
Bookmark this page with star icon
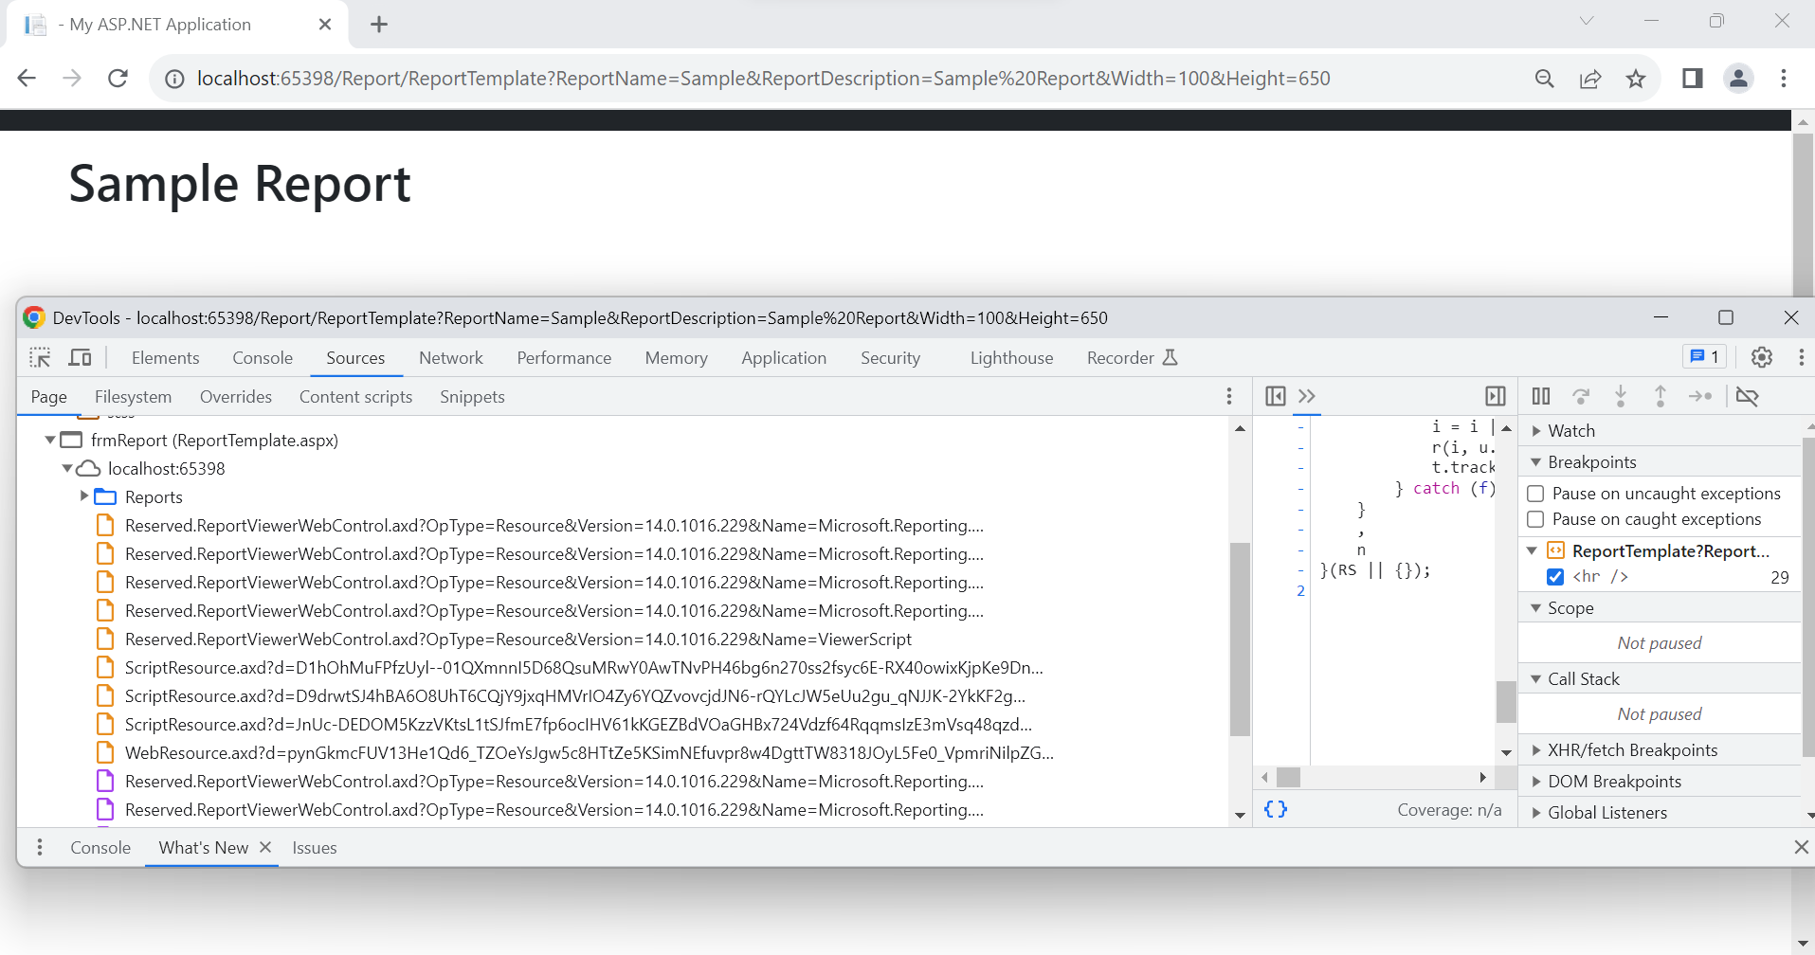point(1636,78)
